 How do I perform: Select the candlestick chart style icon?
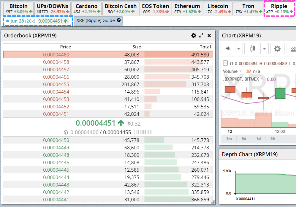click(253, 49)
